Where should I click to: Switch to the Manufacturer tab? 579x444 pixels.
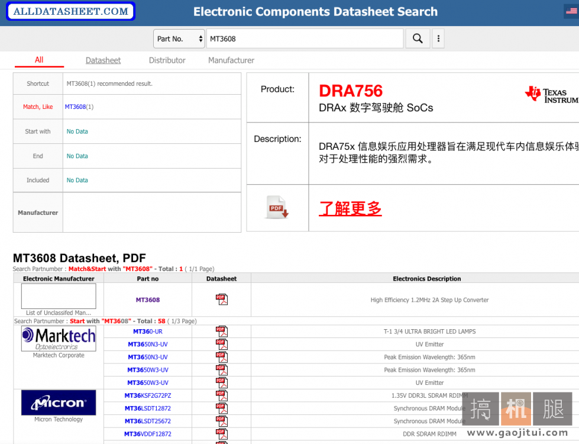pyautogui.click(x=231, y=60)
